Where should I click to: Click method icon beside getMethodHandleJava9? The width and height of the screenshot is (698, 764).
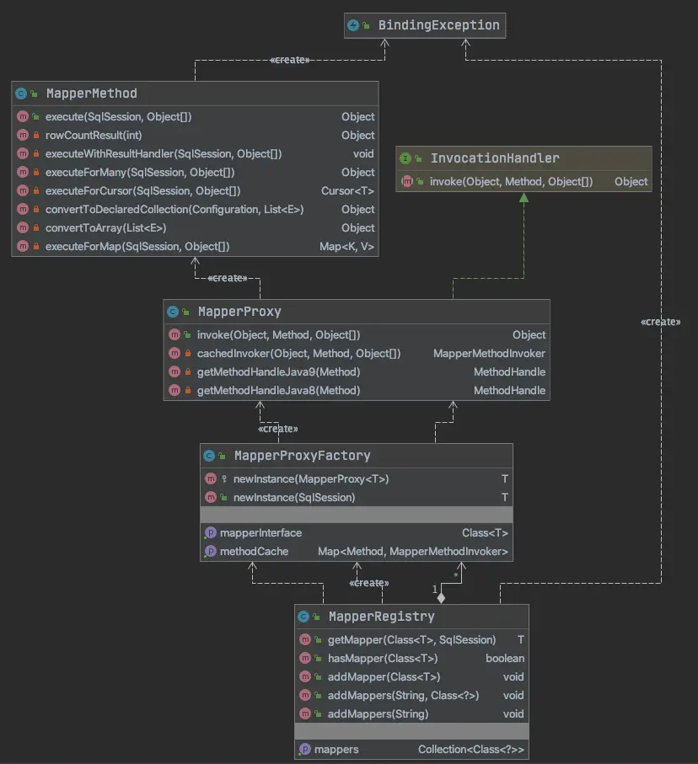click(174, 372)
